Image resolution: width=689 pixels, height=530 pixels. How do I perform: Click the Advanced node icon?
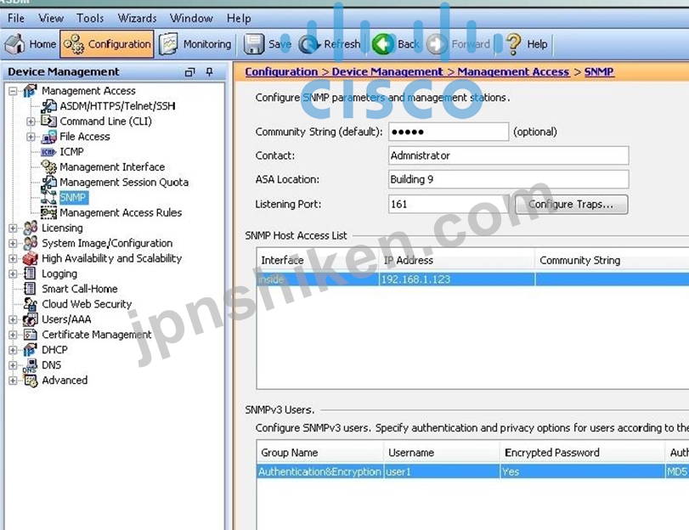31,381
